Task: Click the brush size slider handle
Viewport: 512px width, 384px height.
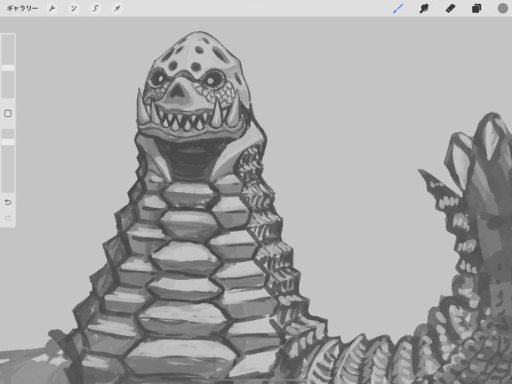Action: (x=8, y=68)
